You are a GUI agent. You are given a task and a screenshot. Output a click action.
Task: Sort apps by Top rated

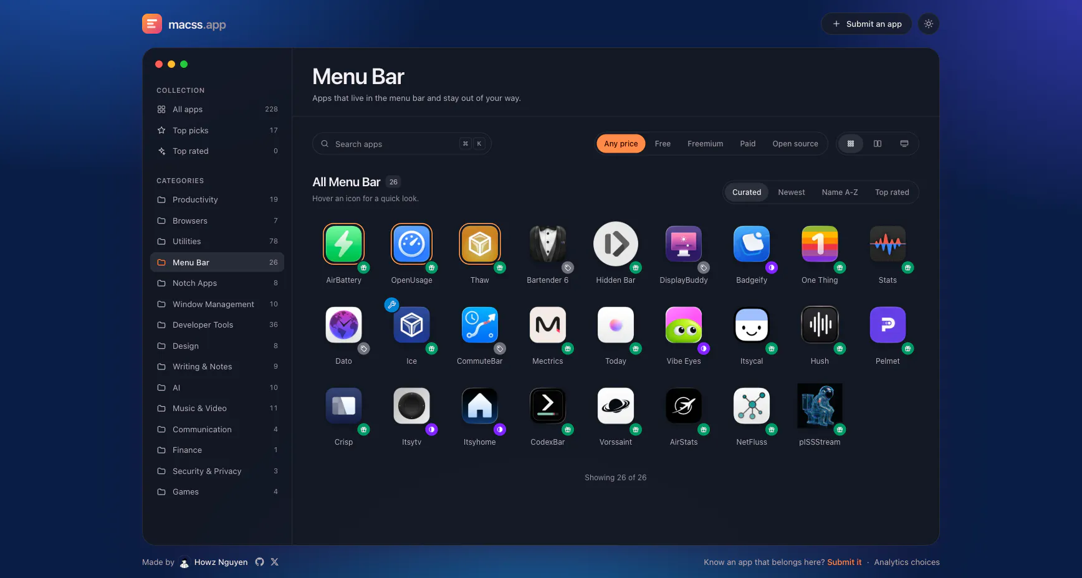tap(891, 192)
